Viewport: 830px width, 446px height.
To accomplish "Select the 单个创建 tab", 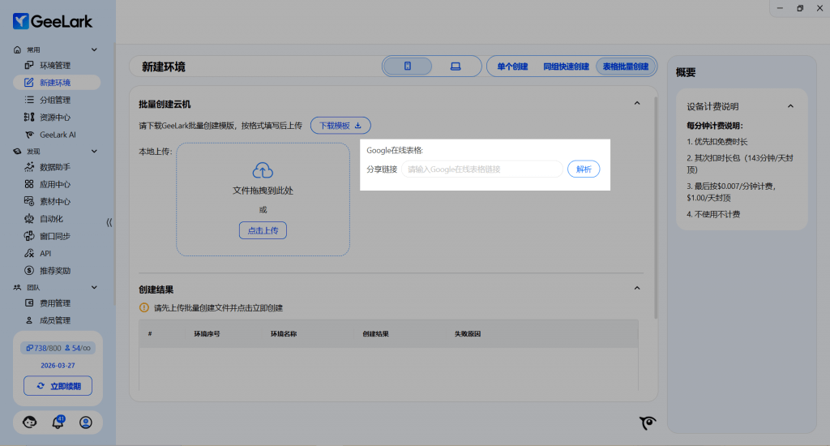I will 512,66.
